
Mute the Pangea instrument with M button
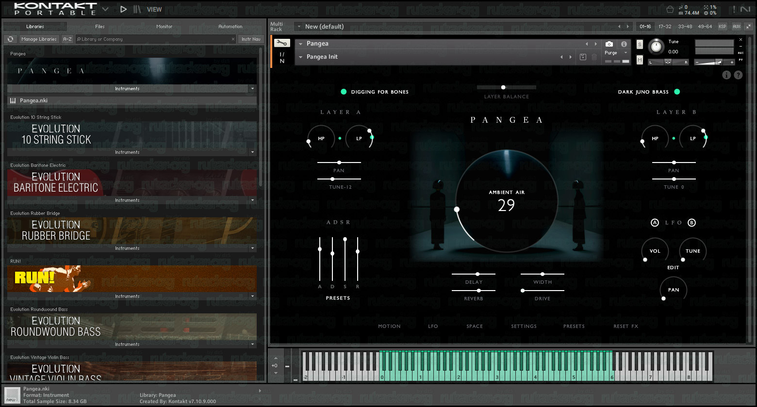(640, 60)
